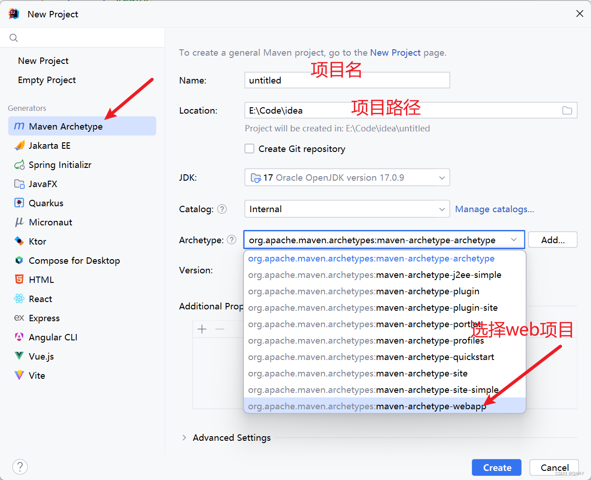Select maven-archetype-j2ee-simple option
This screenshot has width=591, height=480.
pos(385,275)
